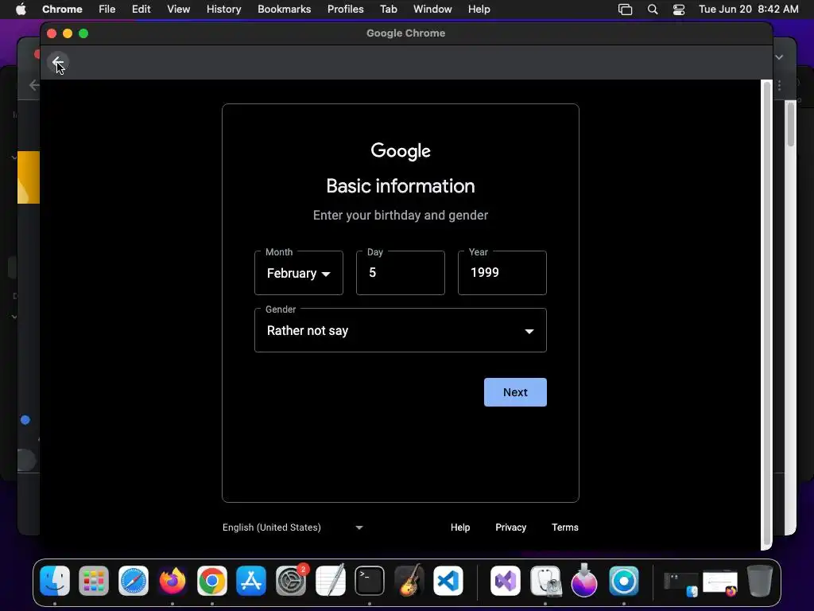The width and height of the screenshot is (814, 611).
Task: Click the back arrow in background Chrome window
Action: (x=33, y=85)
